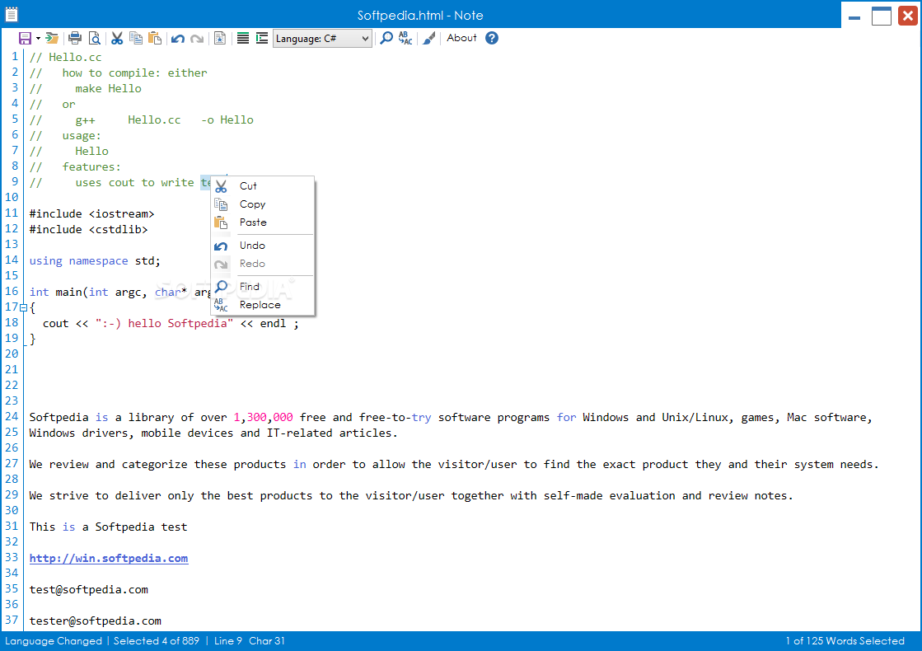
Task: Click "1 of 125 Words Selected" status text
Action: click(845, 641)
